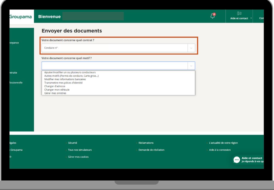Select Ajouter/modifier un ou plusieurs conducteurs option
The width and height of the screenshot is (274, 190).
(70, 72)
